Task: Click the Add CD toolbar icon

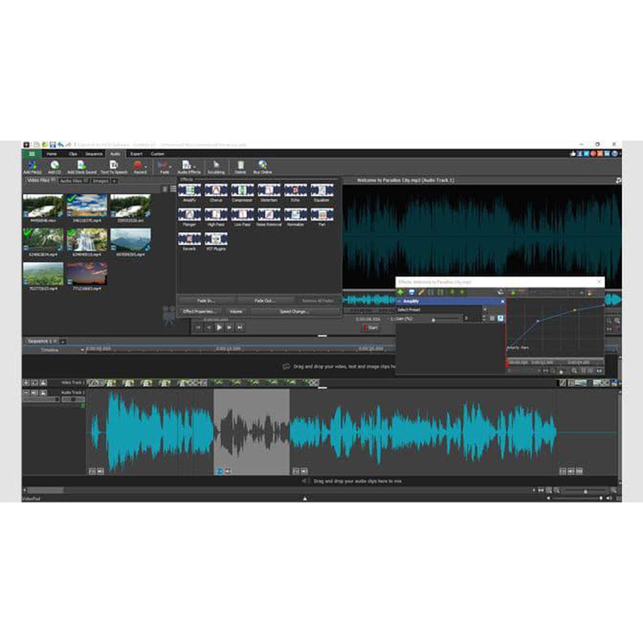Action: point(54,167)
